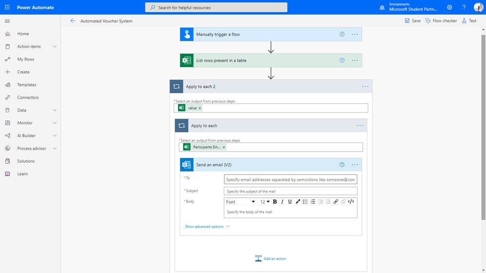Click the Excel icon on List rows step
The image size is (486, 273).
click(x=187, y=60)
